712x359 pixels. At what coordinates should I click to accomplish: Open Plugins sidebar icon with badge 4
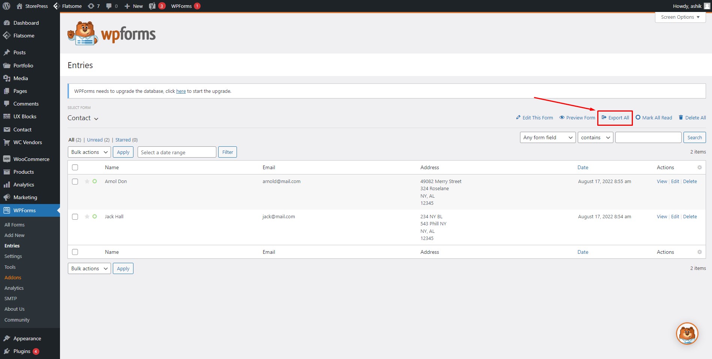coord(7,351)
